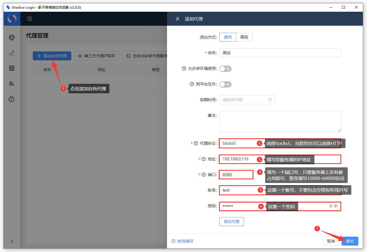
Task: Switch to the 高级 add mode tab
Action: [244, 37]
